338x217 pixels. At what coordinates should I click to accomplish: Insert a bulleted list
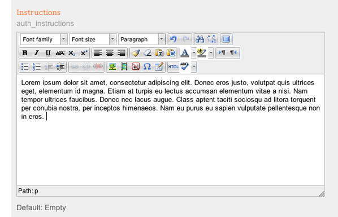(25, 67)
